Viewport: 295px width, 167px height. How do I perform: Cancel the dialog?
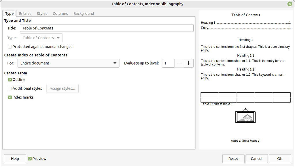(256, 158)
